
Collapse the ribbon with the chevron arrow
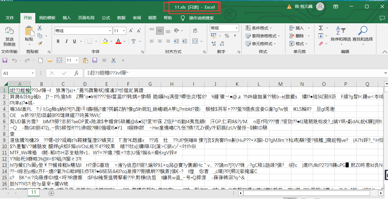[384, 51]
